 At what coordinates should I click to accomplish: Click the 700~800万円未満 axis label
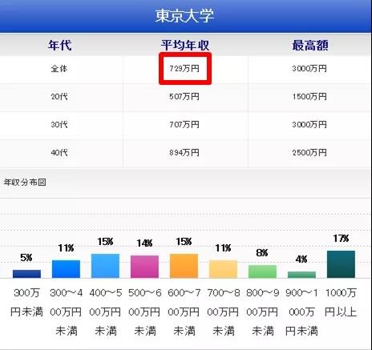(223, 312)
